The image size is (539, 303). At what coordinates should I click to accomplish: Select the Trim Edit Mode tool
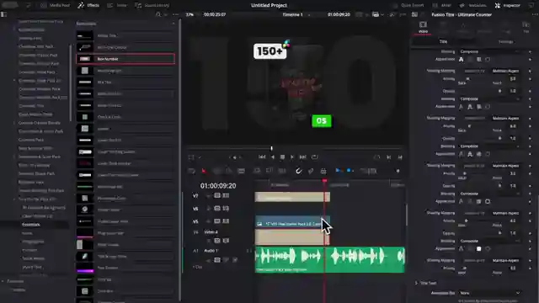(x=217, y=171)
